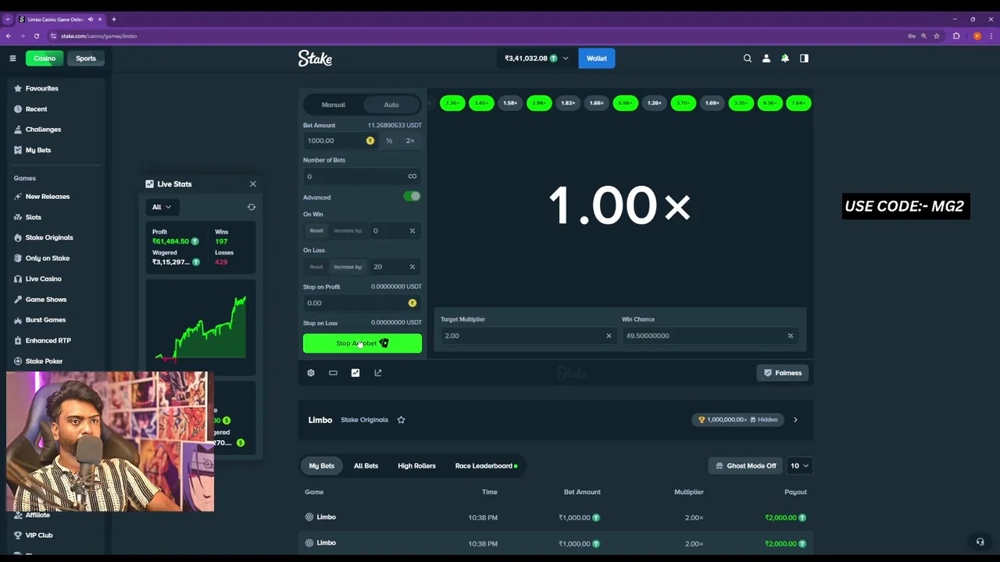Image resolution: width=1000 pixels, height=562 pixels.
Task: Toggle the right side panel icon
Action: click(x=804, y=59)
